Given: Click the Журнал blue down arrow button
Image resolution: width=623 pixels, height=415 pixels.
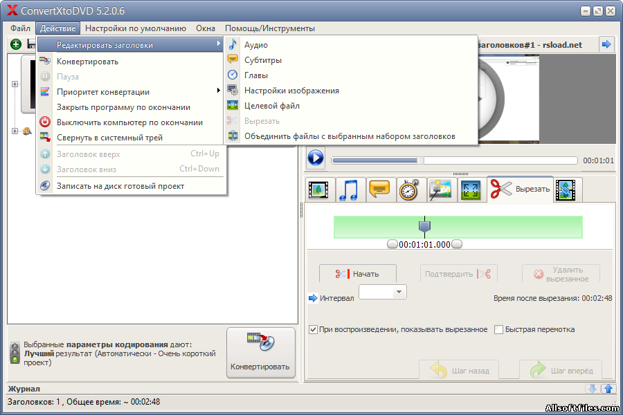Looking at the screenshot, I should (592, 389).
